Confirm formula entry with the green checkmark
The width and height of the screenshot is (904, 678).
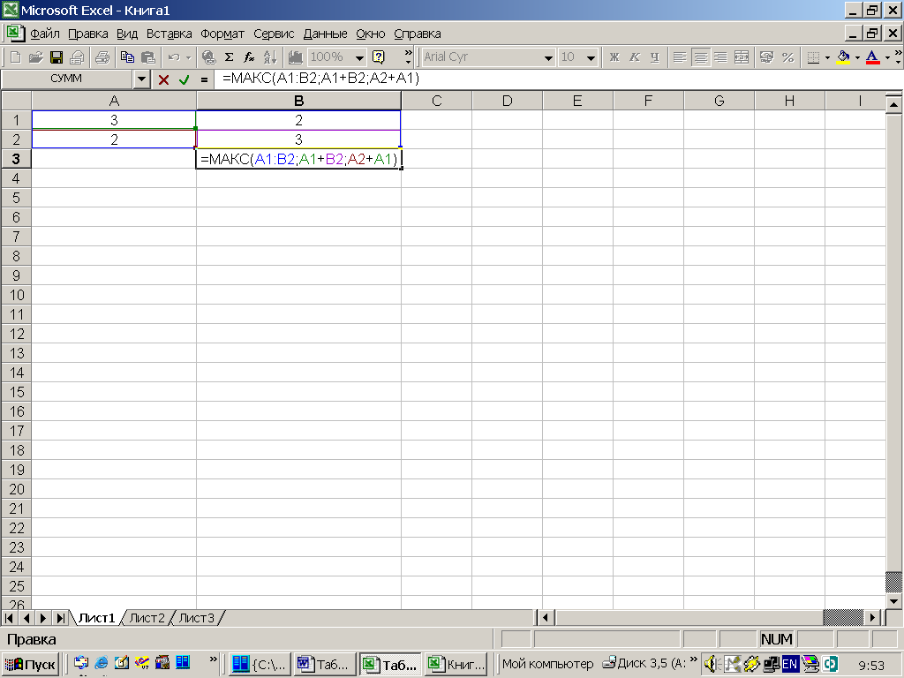pos(184,79)
